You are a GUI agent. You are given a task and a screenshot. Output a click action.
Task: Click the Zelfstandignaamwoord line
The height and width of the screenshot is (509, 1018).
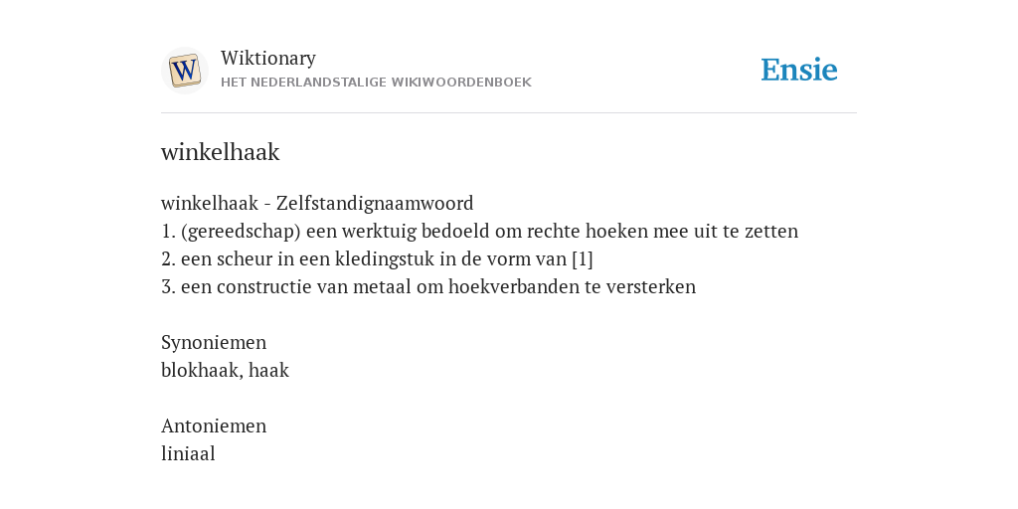point(317,203)
